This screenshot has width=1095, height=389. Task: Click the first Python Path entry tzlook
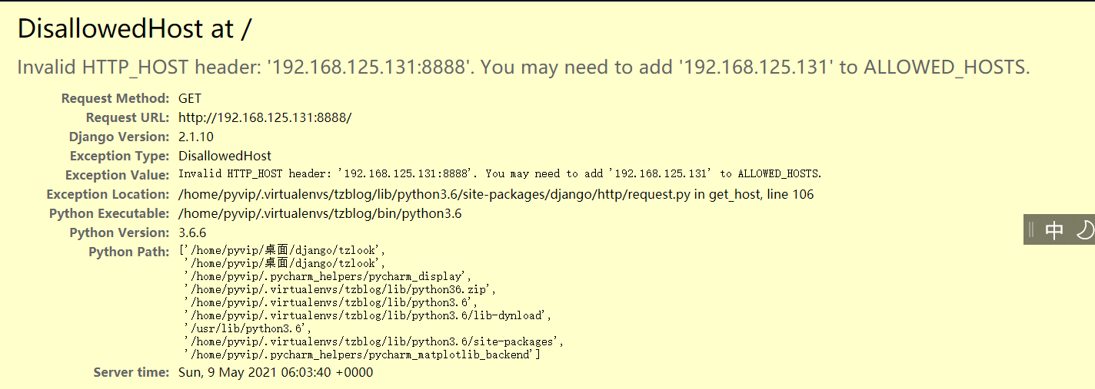[x=281, y=250]
